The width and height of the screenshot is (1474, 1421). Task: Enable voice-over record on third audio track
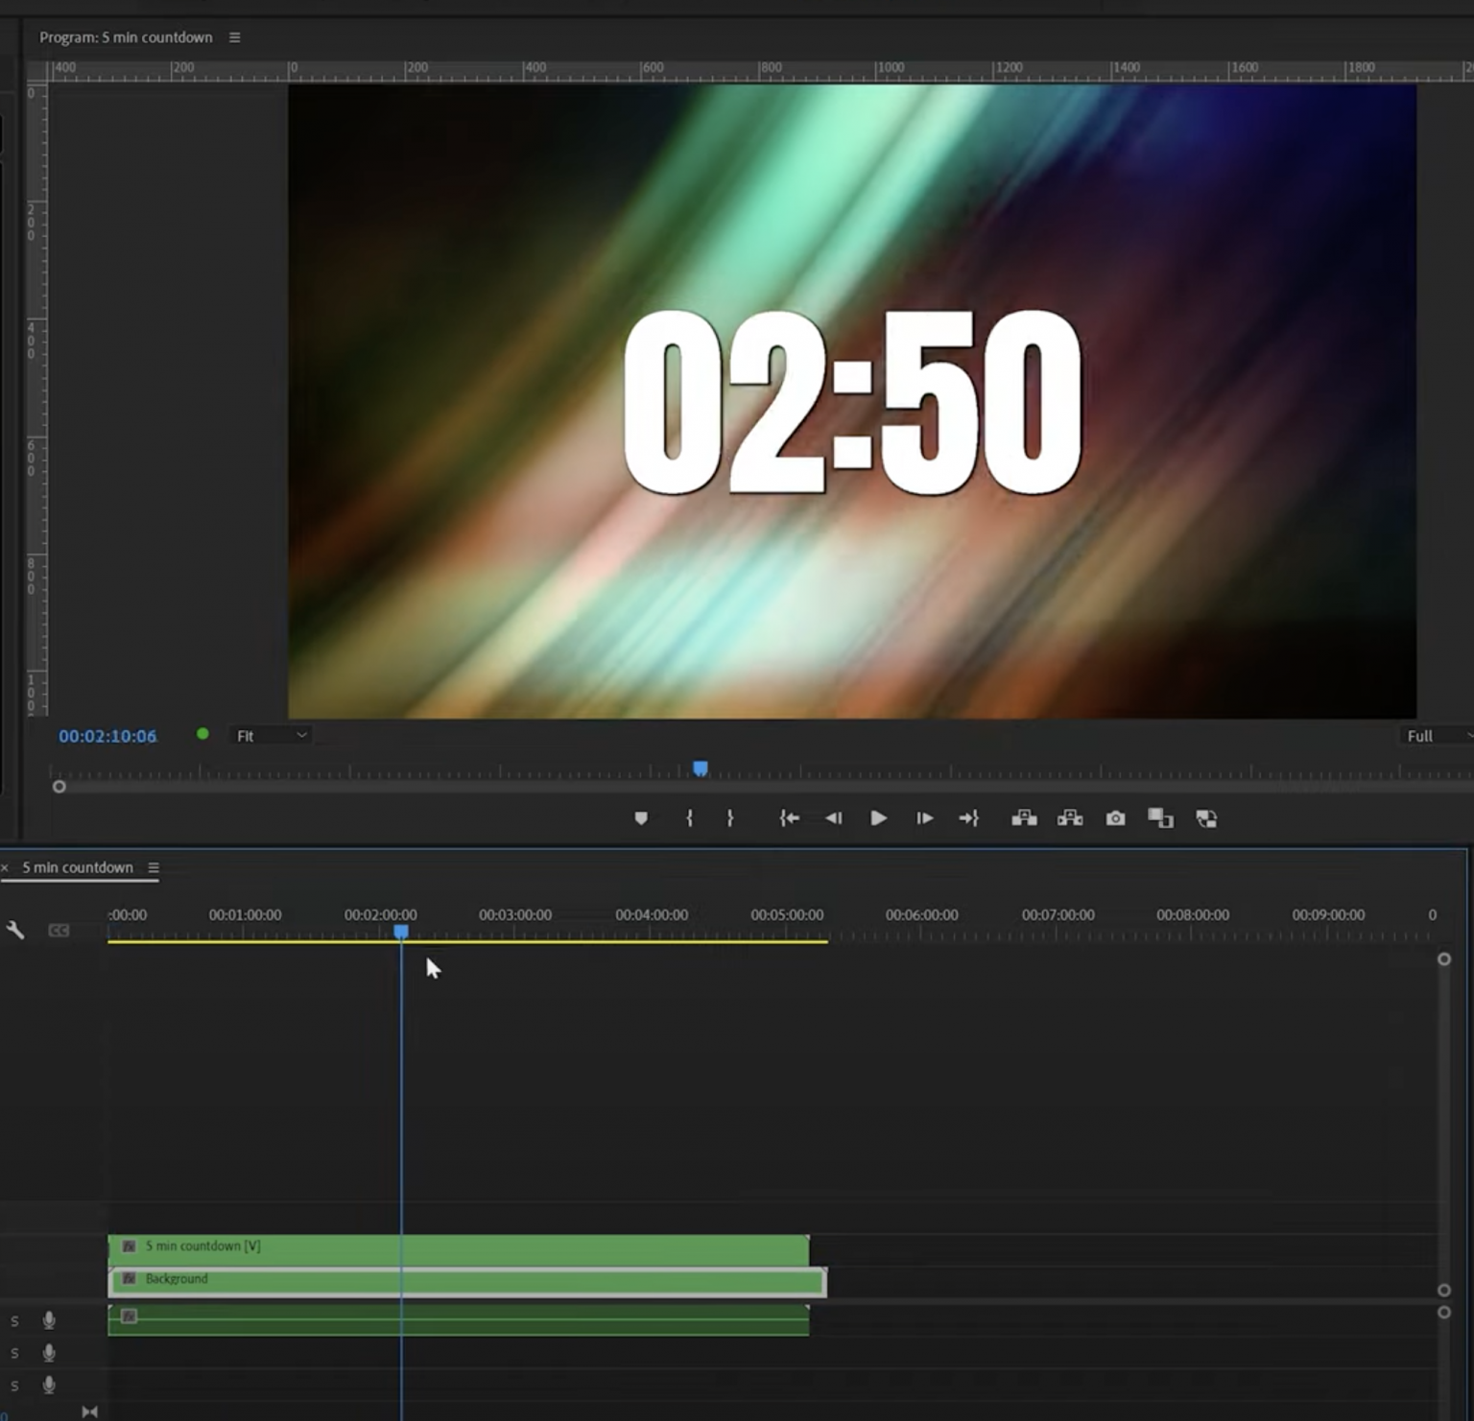[49, 1385]
